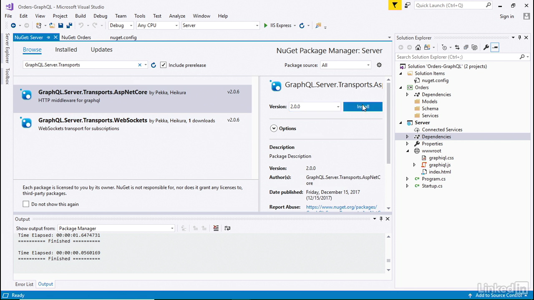Screen dimensions: 534x300
Task: Click the feedback notifications flag icon
Action: [395, 5]
